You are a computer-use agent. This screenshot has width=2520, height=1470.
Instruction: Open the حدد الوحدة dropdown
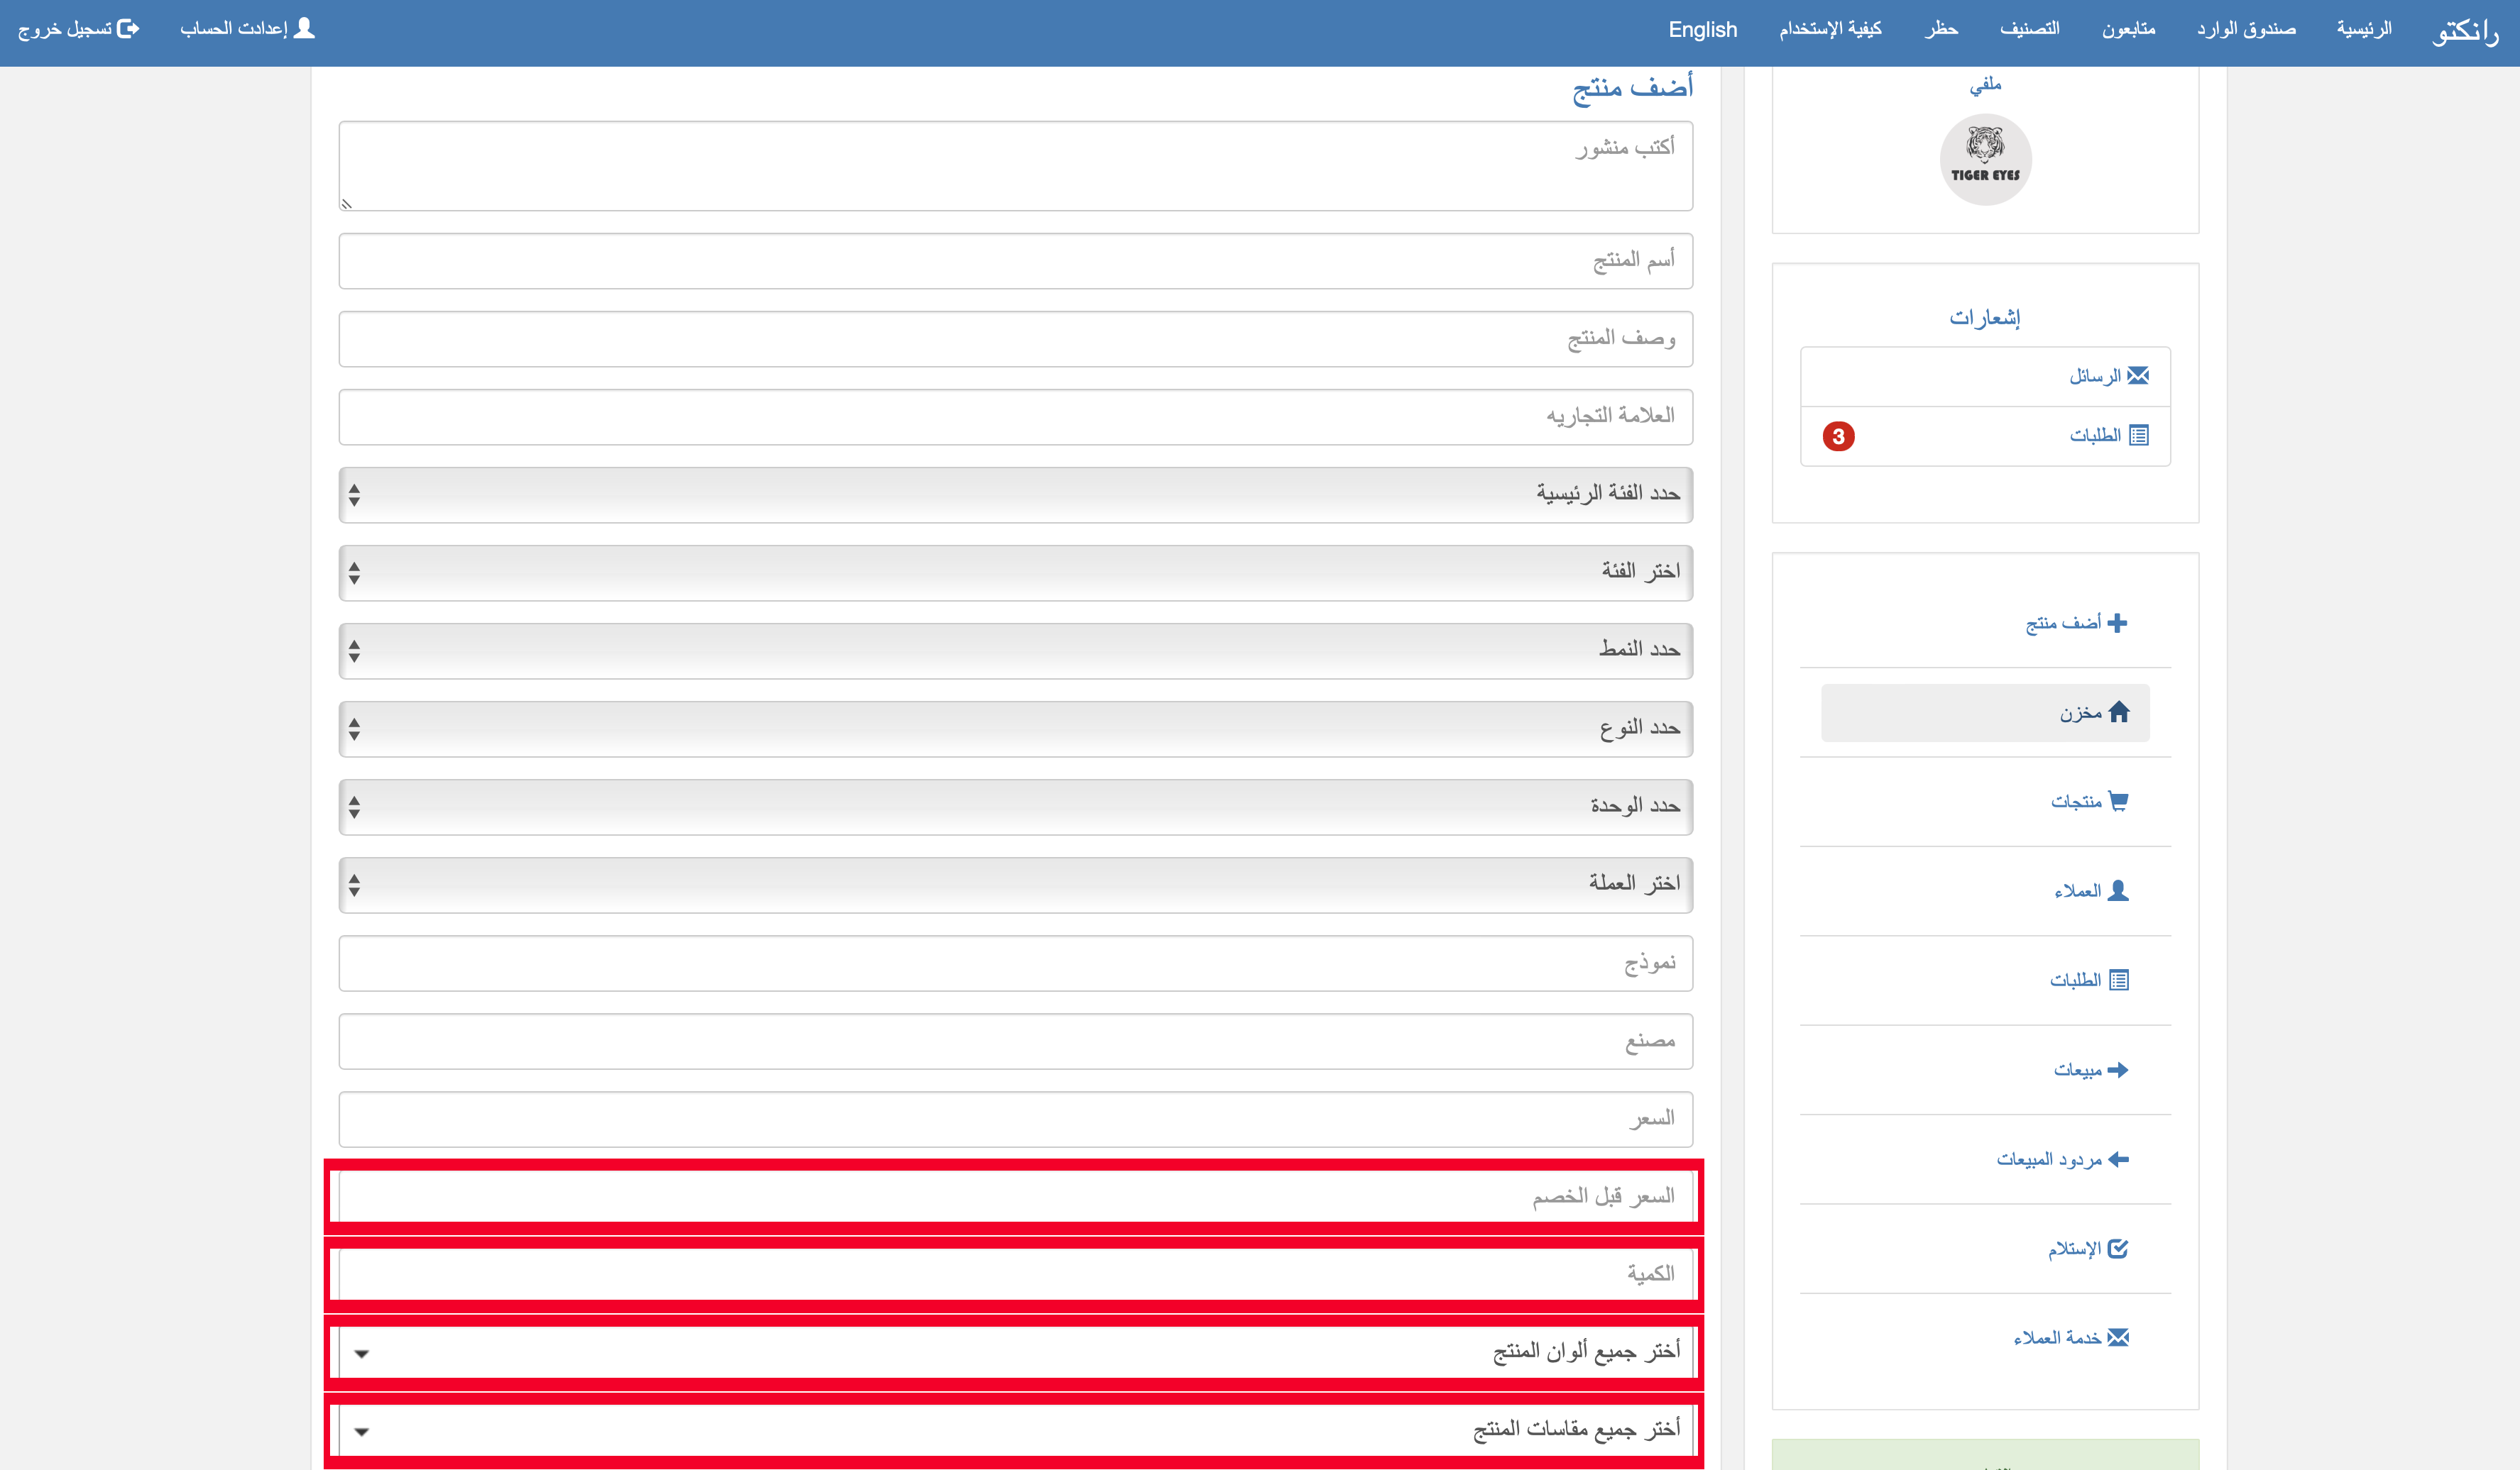[1016, 807]
